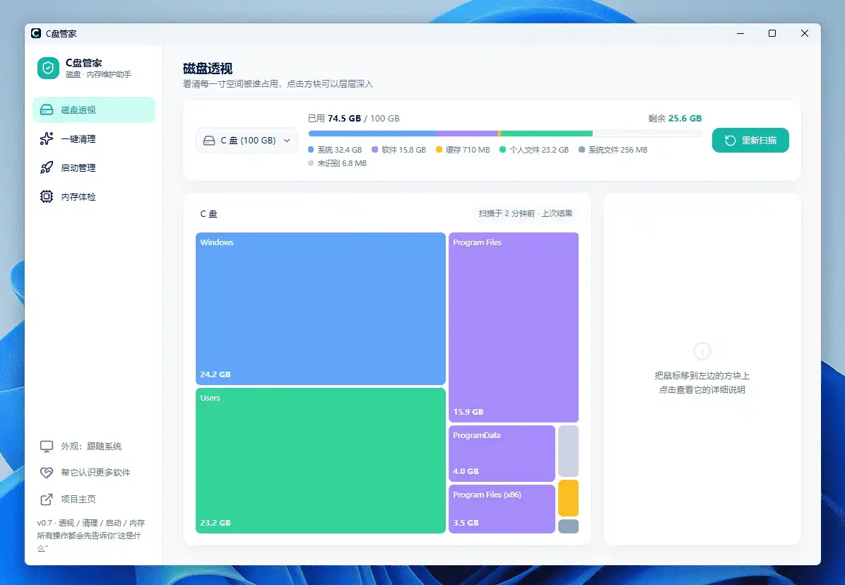This screenshot has height=585, width=845.
Task: Open the Windows 24.2 GB block
Action: (321, 309)
